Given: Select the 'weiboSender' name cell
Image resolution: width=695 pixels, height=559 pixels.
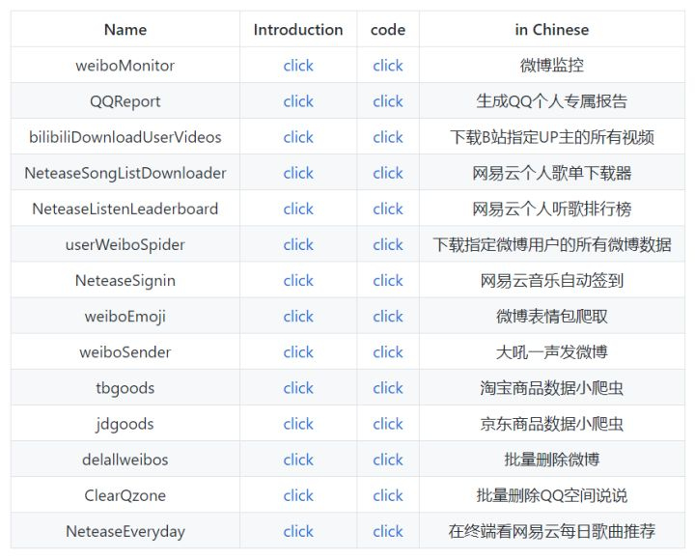Looking at the screenshot, I should [x=125, y=352].
